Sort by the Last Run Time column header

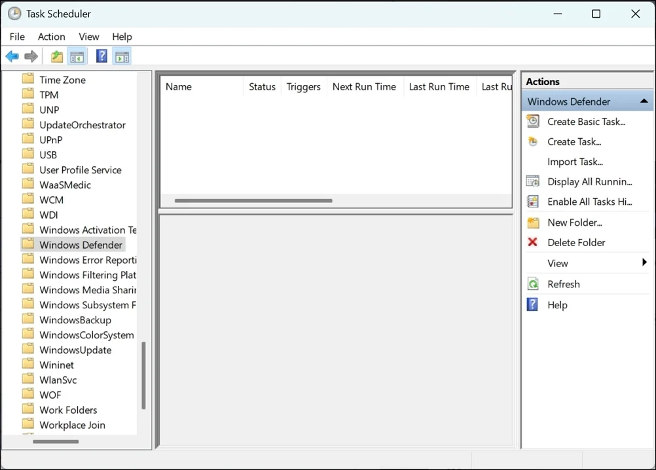(x=439, y=87)
